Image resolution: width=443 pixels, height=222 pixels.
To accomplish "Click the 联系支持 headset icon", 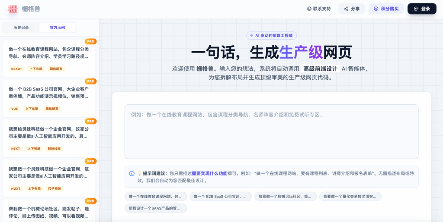I will [309, 9].
